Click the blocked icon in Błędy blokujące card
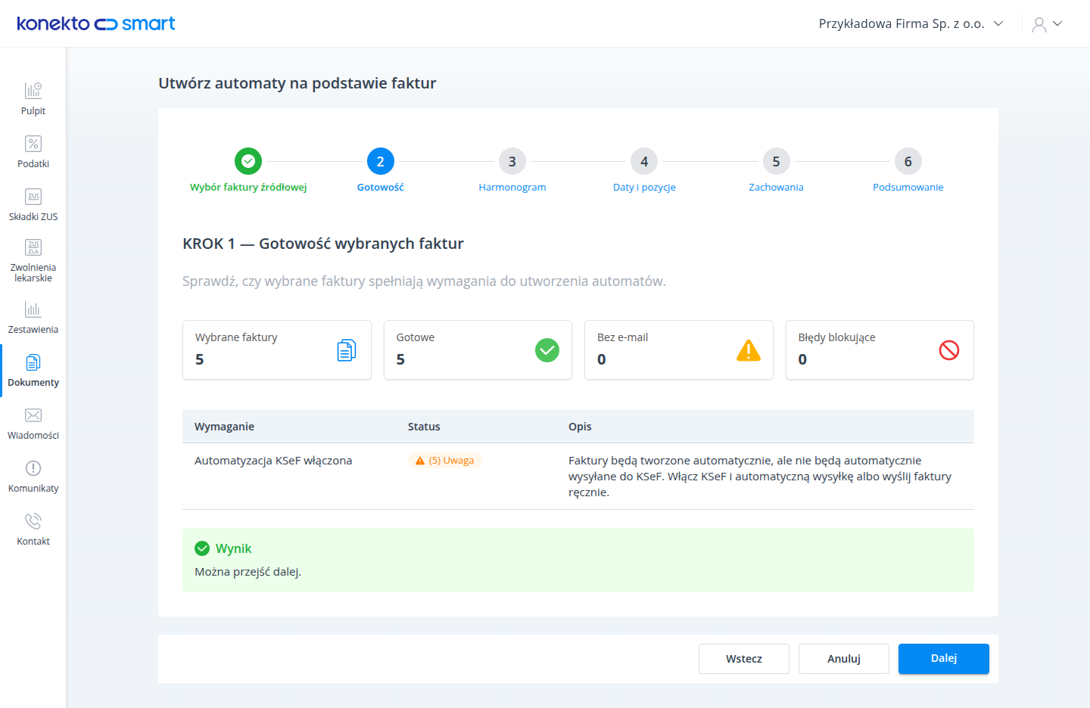 pyautogui.click(x=949, y=350)
